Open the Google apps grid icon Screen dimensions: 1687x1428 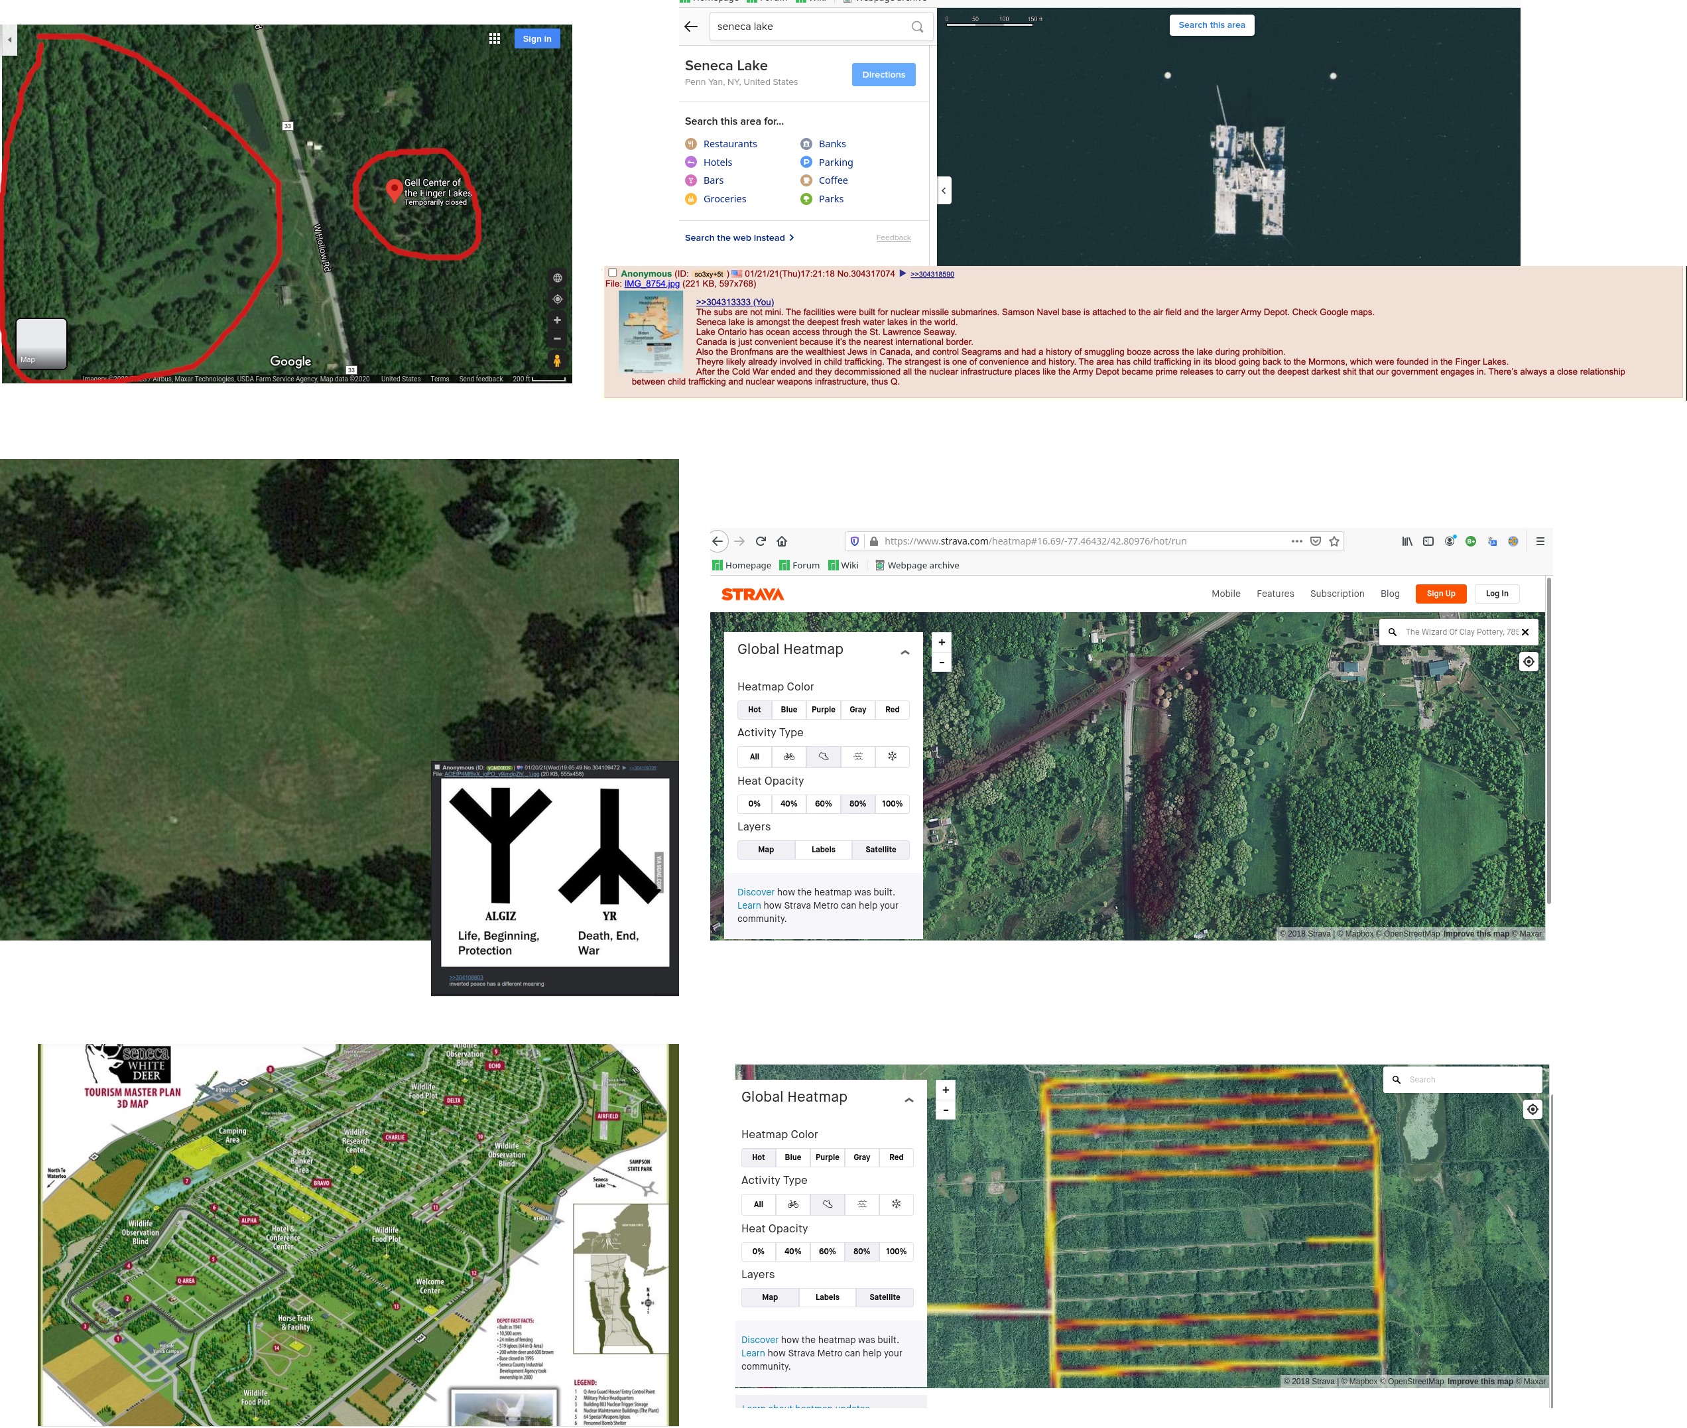(495, 38)
